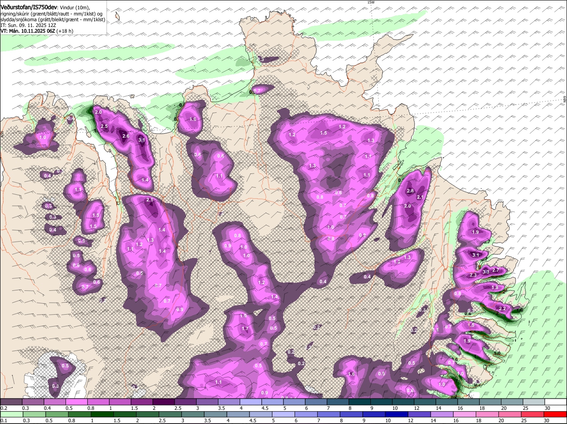Click the "2.2" precipitation value near the east coast

coord(502,308)
